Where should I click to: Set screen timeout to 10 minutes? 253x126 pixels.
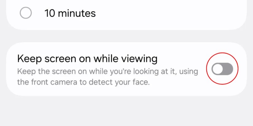tap(25, 13)
